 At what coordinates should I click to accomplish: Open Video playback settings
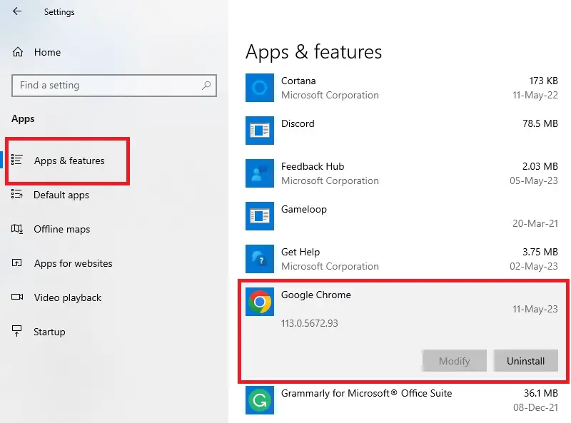click(68, 297)
